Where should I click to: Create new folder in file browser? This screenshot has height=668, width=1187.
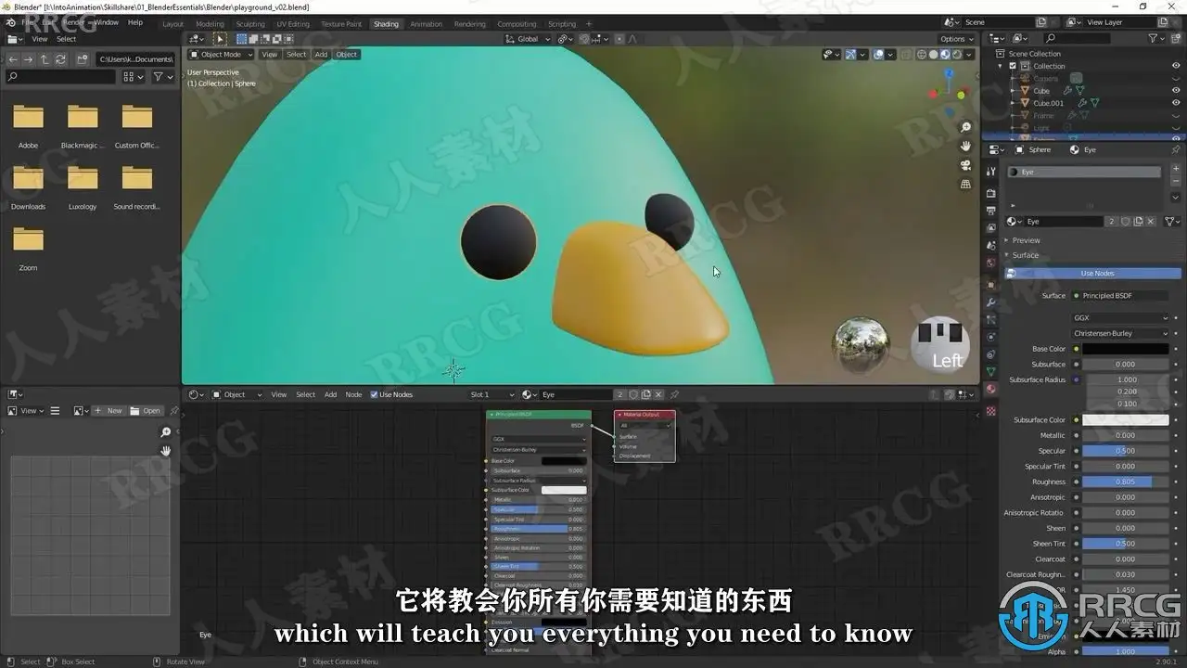pos(83,58)
